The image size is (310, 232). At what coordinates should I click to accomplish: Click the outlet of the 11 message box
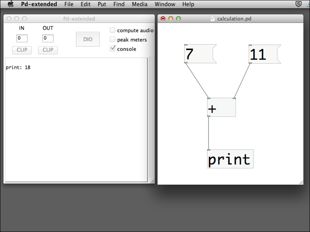pyautogui.click(x=250, y=63)
